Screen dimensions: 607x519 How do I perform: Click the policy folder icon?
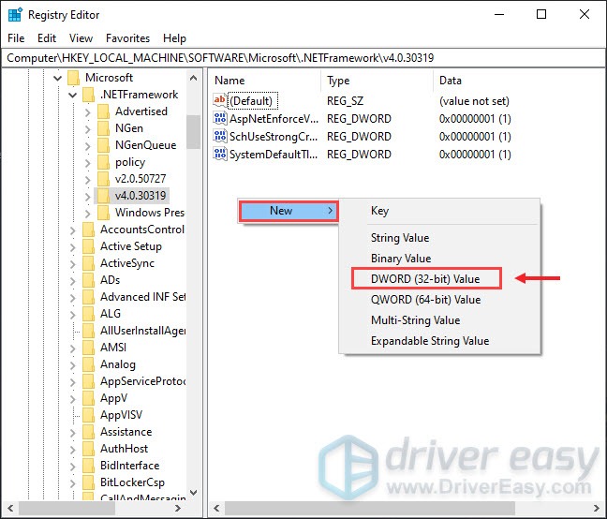point(103,162)
